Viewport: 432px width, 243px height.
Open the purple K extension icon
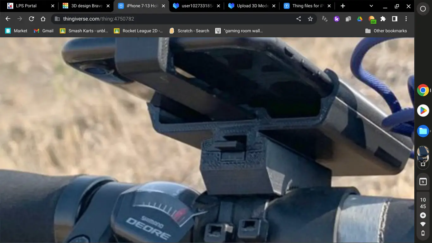click(336, 19)
